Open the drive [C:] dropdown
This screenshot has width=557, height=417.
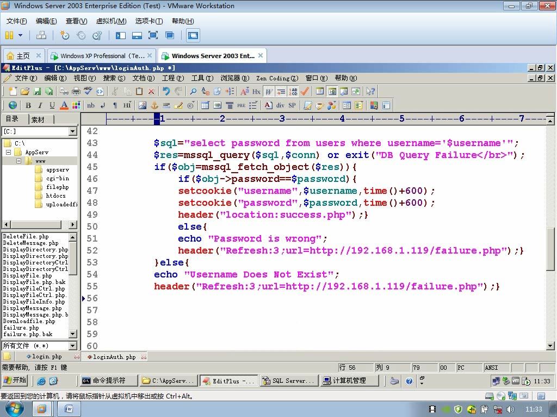pos(73,131)
